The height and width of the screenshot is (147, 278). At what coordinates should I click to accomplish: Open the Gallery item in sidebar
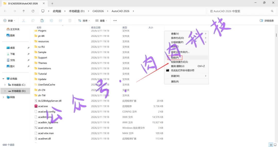11,35
